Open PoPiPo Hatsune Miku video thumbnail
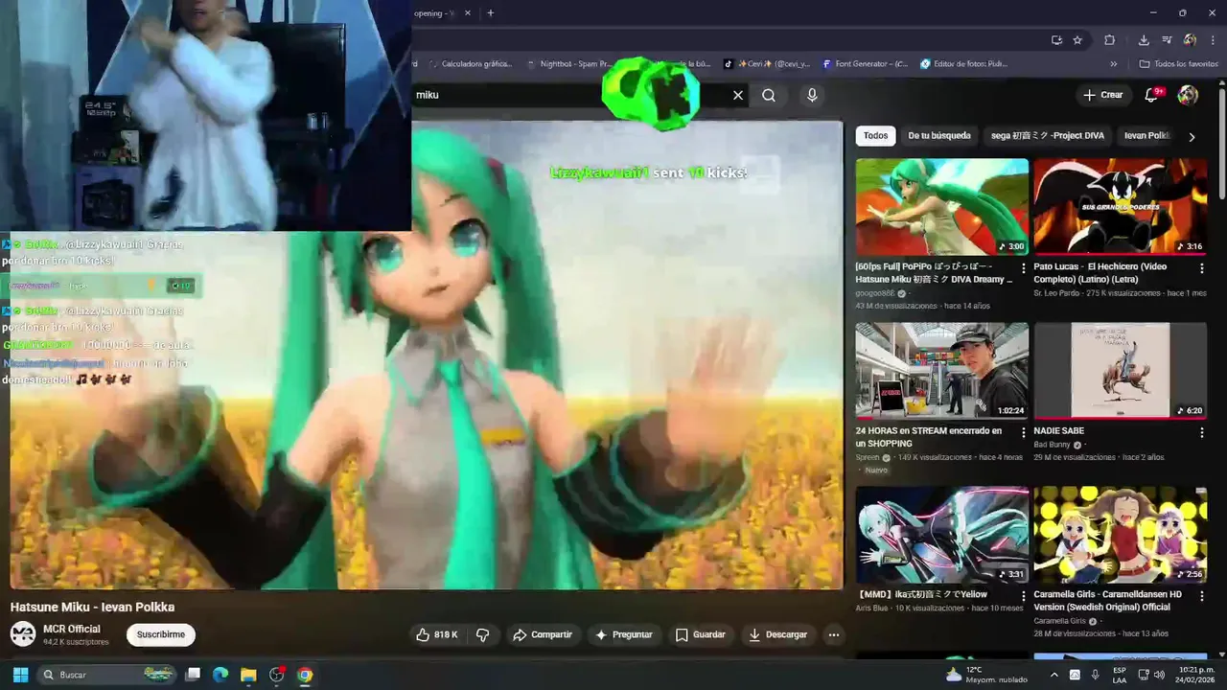 coord(942,207)
